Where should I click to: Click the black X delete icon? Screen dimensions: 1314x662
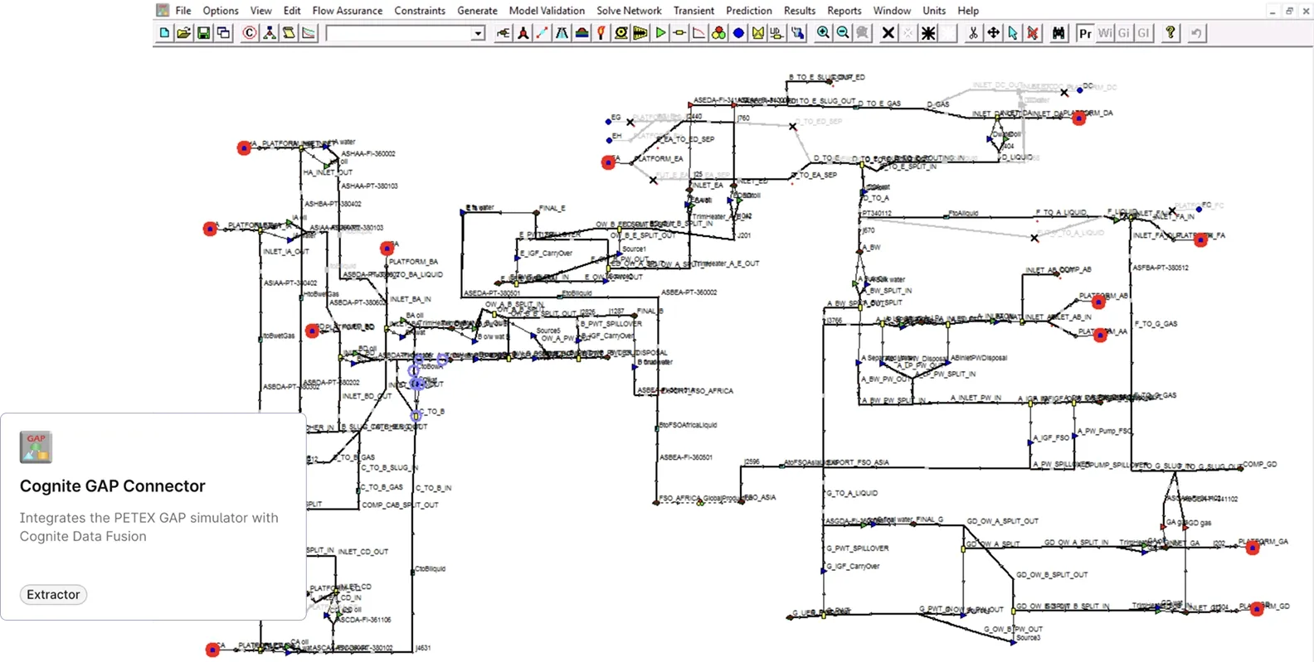[x=888, y=33]
